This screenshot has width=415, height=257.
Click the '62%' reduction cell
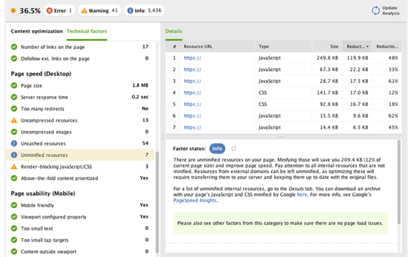point(393,116)
